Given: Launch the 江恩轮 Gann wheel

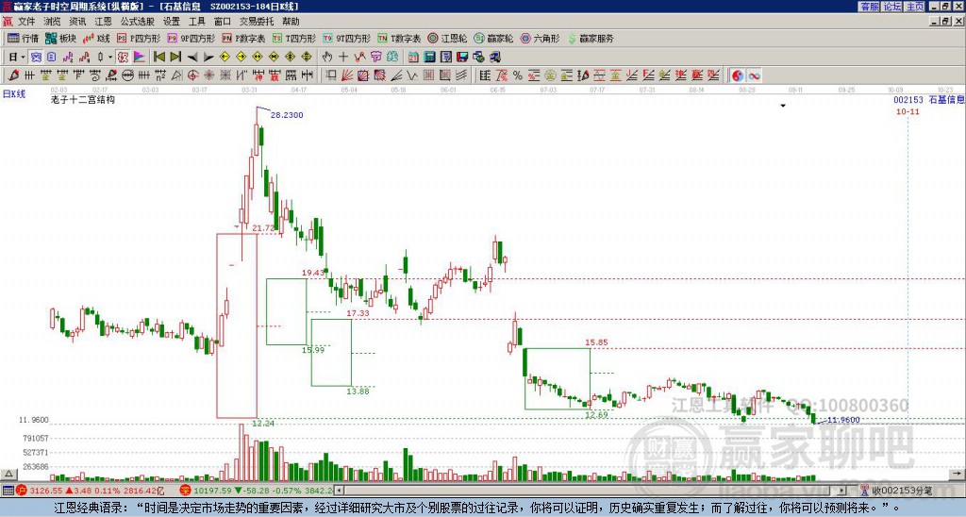Looking at the screenshot, I should pyautogui.click(x=447, y=38).
